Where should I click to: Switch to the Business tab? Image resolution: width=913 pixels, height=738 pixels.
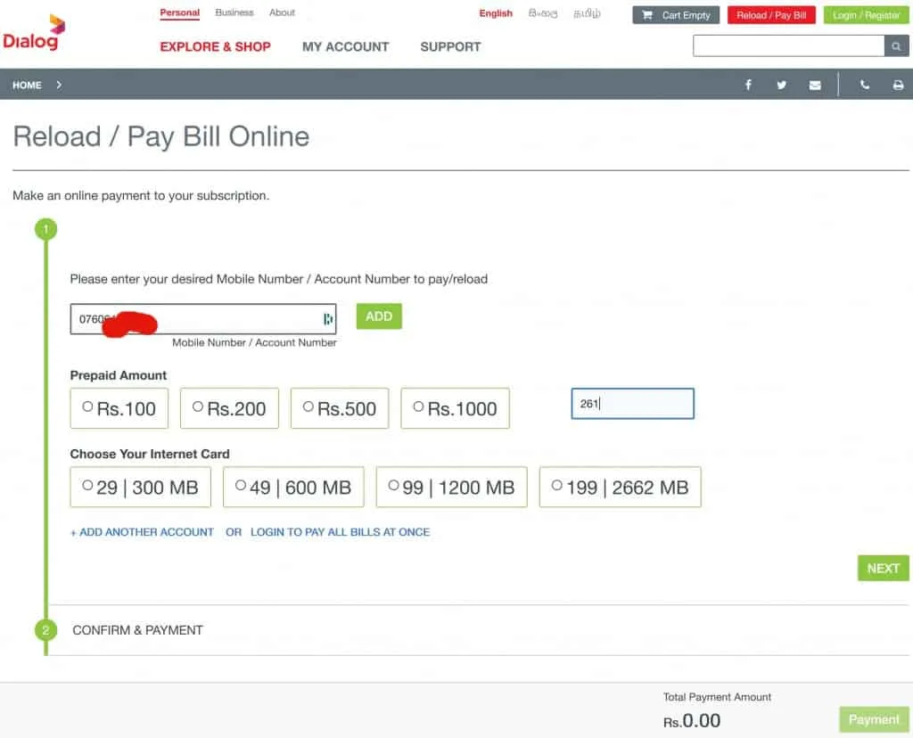(234, 12)
